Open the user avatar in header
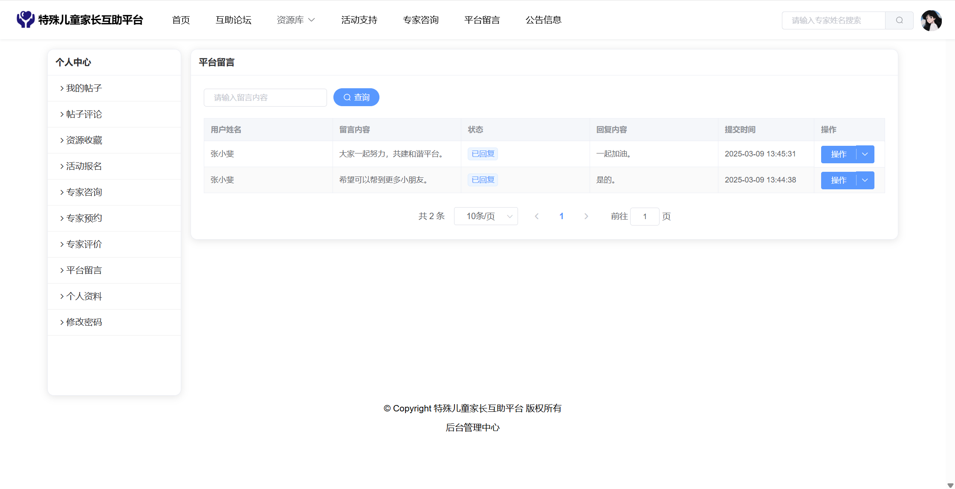 [x=931, y=20]
